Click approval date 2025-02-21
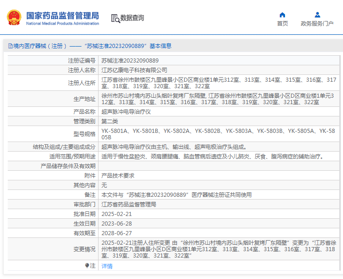The height and width of the screenshot is (279, 343). (117, 214)
